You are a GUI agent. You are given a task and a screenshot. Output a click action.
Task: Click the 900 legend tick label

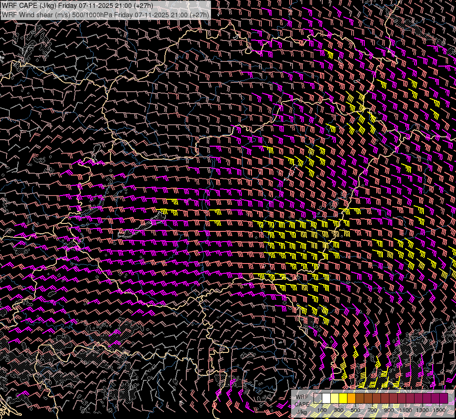pos(389,410)
